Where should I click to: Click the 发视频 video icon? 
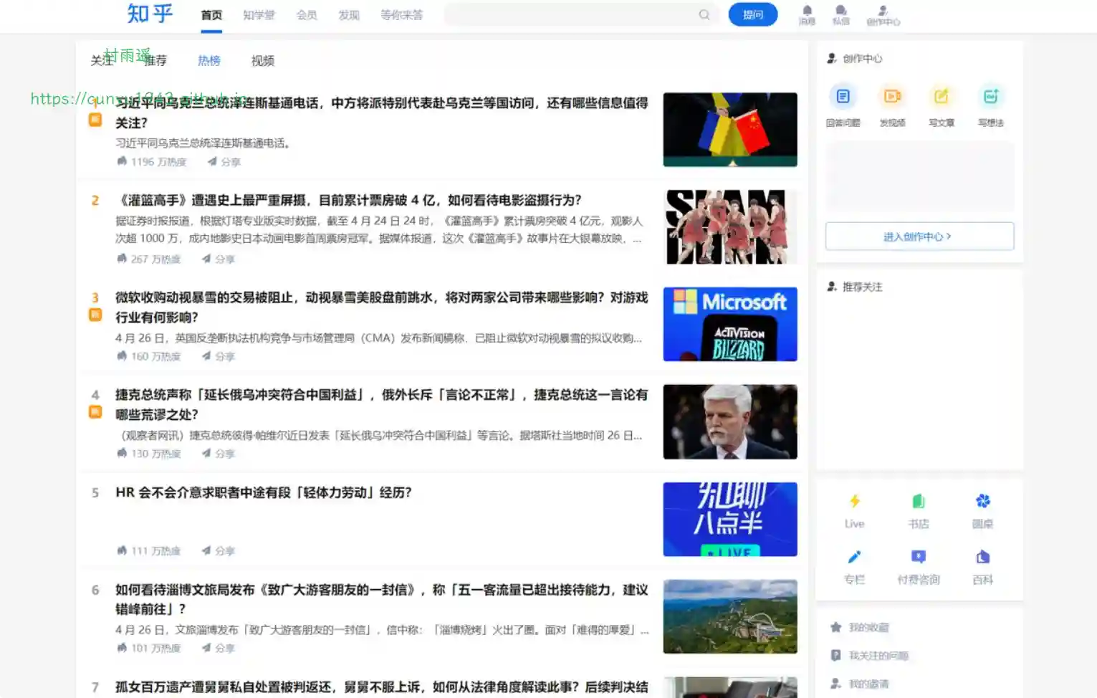tap(892, 97)
